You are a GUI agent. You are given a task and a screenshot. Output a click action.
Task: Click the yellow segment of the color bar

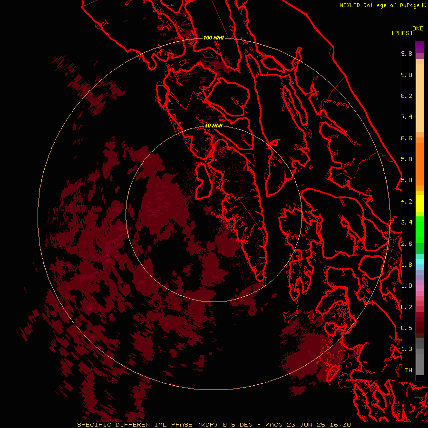point(420,204)
